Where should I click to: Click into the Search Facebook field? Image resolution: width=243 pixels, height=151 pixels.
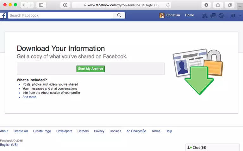[x=61, y=15]
